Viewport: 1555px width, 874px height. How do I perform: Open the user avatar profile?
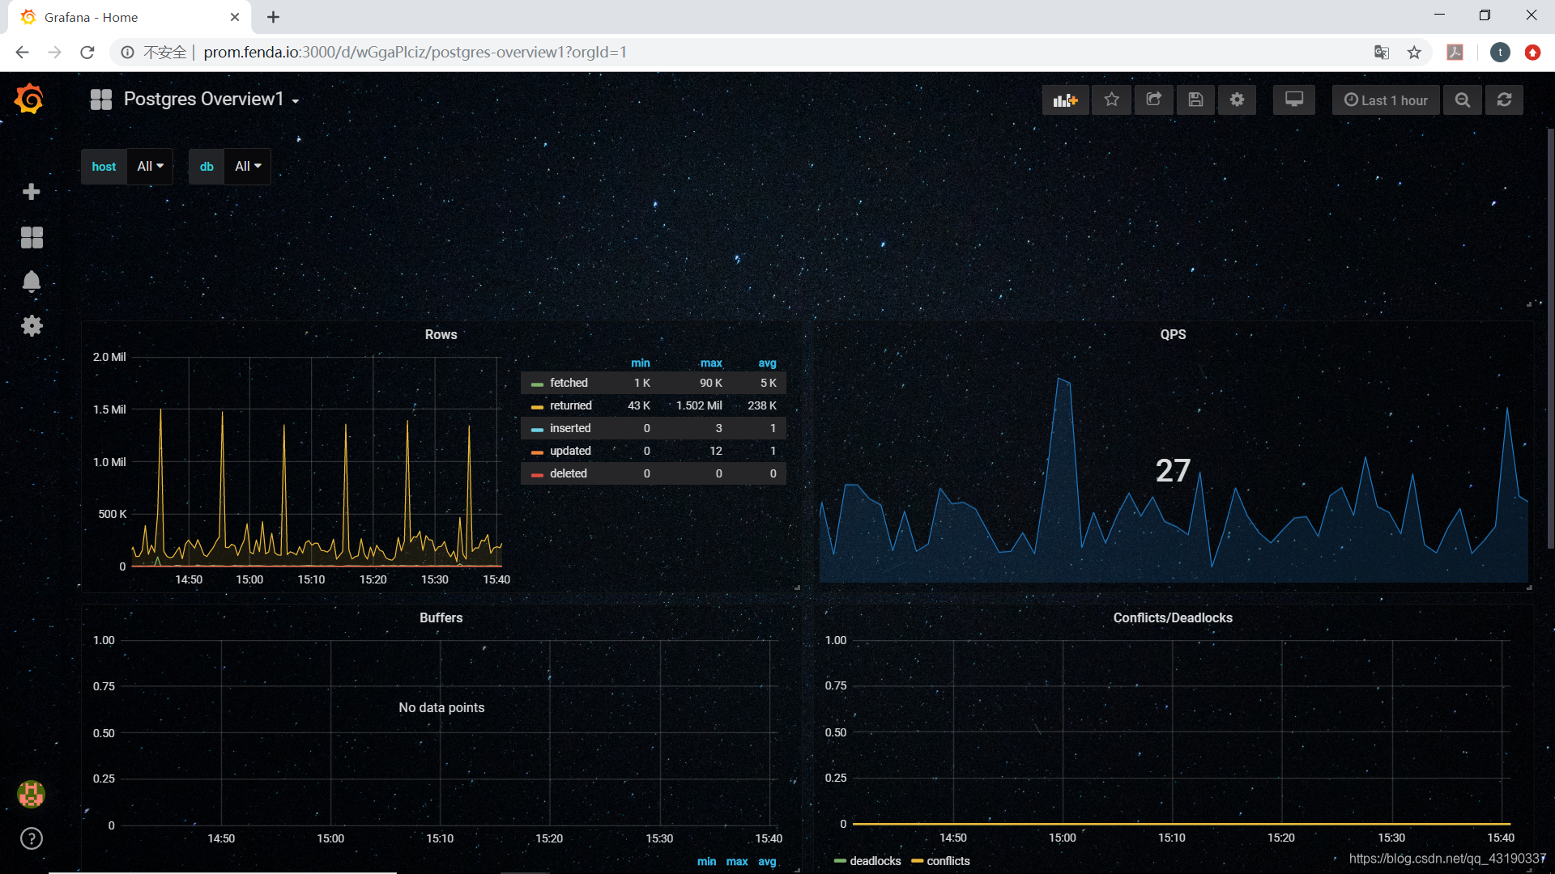[x=32, y=794]
